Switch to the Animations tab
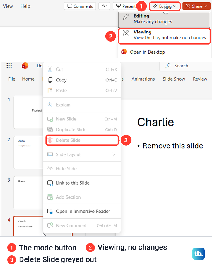This screenshot has height=271, width=212. point(143,79)
